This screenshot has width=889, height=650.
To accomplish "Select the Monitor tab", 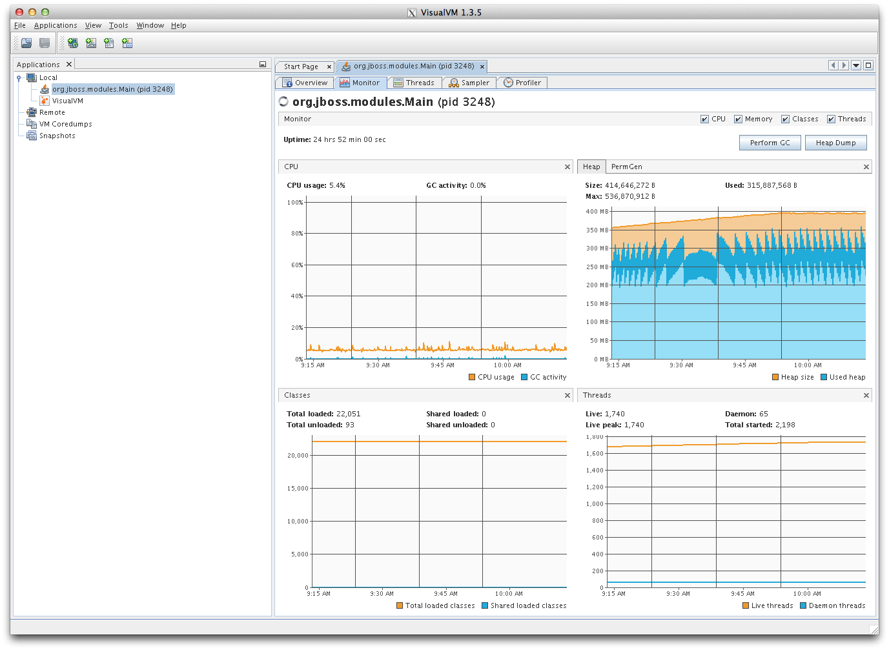I will [x=360, y=83].
